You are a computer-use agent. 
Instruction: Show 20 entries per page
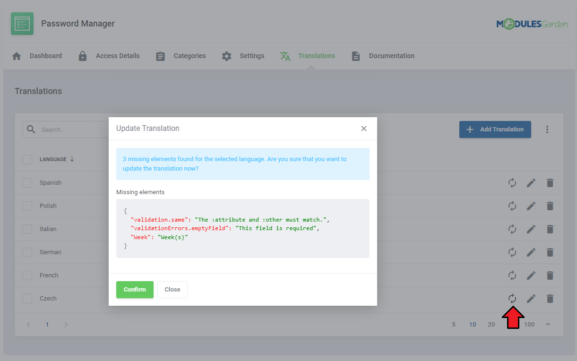click(x=491, y=325)
